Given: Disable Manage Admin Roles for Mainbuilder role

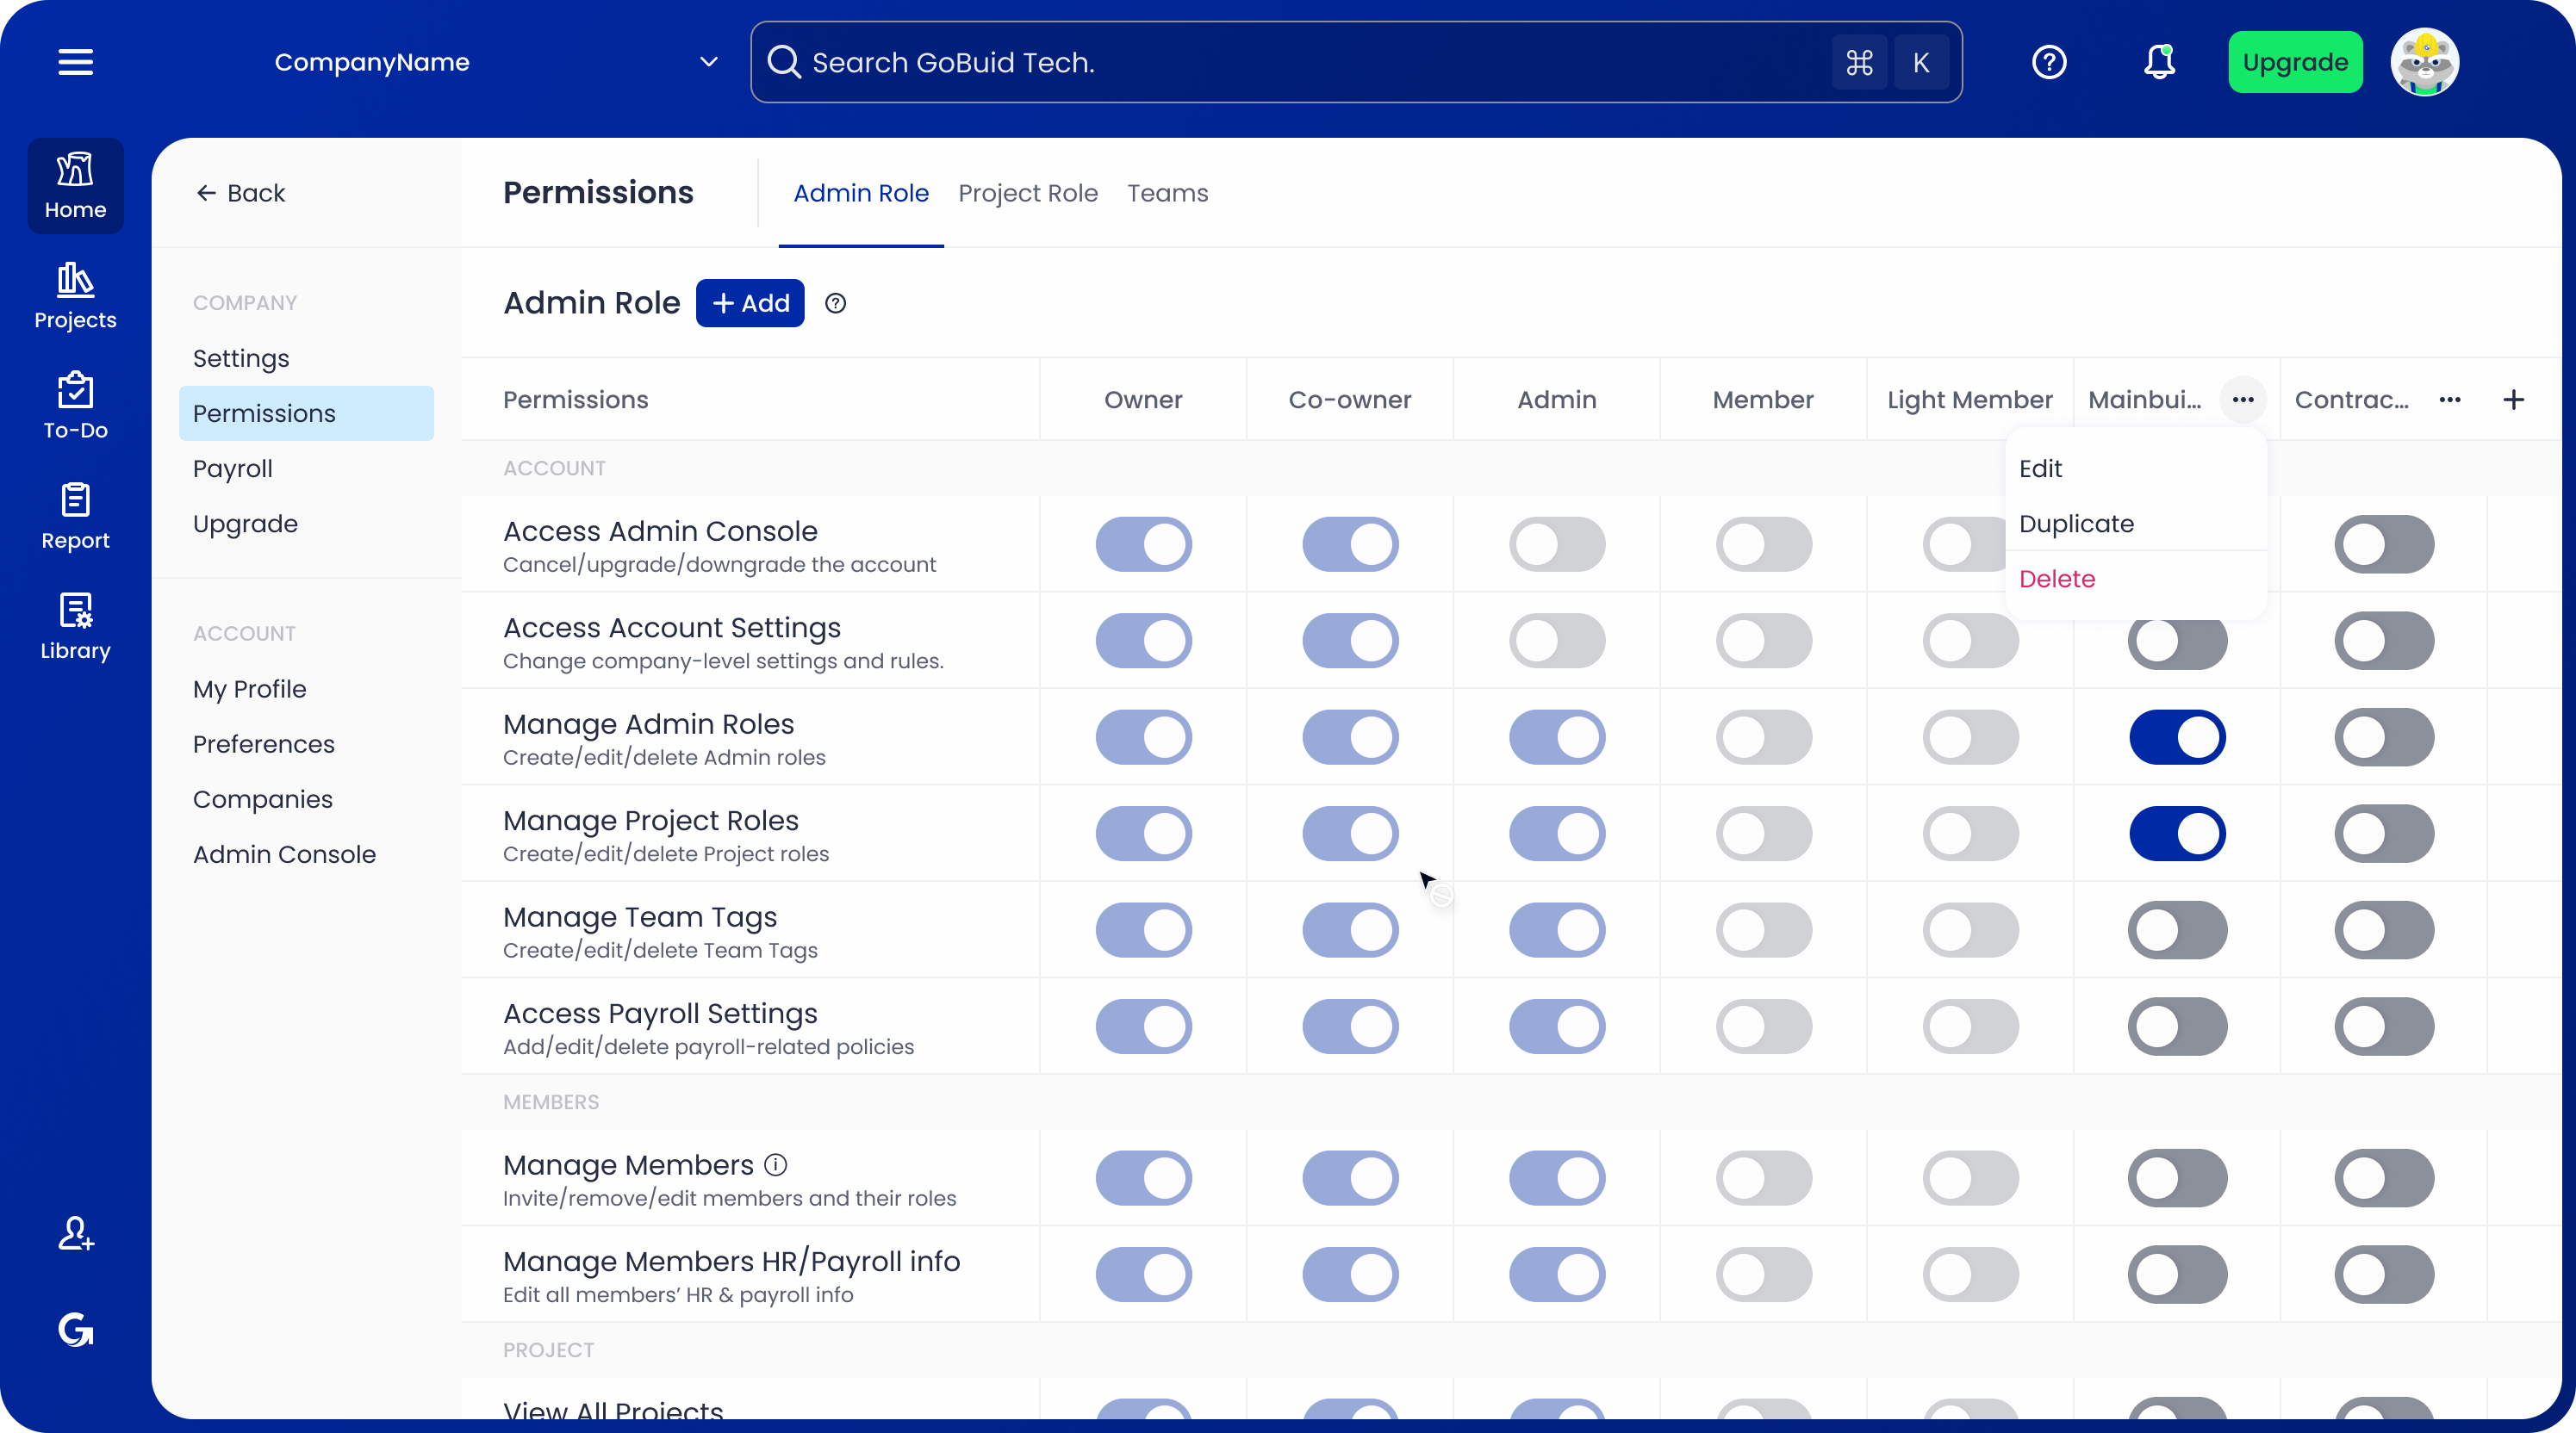Looking at the screenshot, I should [x=2177, y=737].
